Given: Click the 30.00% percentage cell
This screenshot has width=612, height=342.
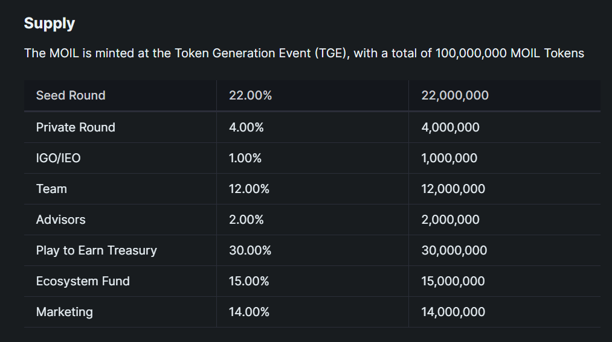Looking at the screenshot, I should [x=250, y=250].
